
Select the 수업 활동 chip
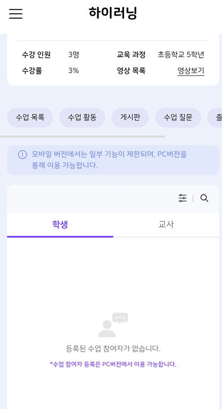point(82,118)
